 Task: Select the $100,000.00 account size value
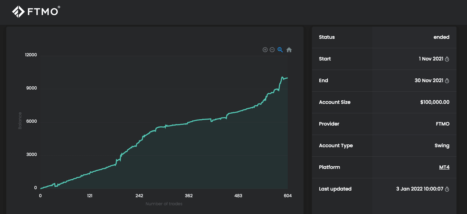tap(434, 102)
